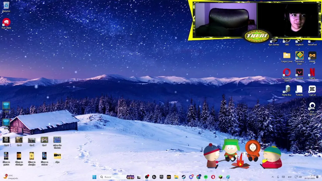322x181 pixels.
Task: Open network and volume quick settings
Action: point(298,177)
